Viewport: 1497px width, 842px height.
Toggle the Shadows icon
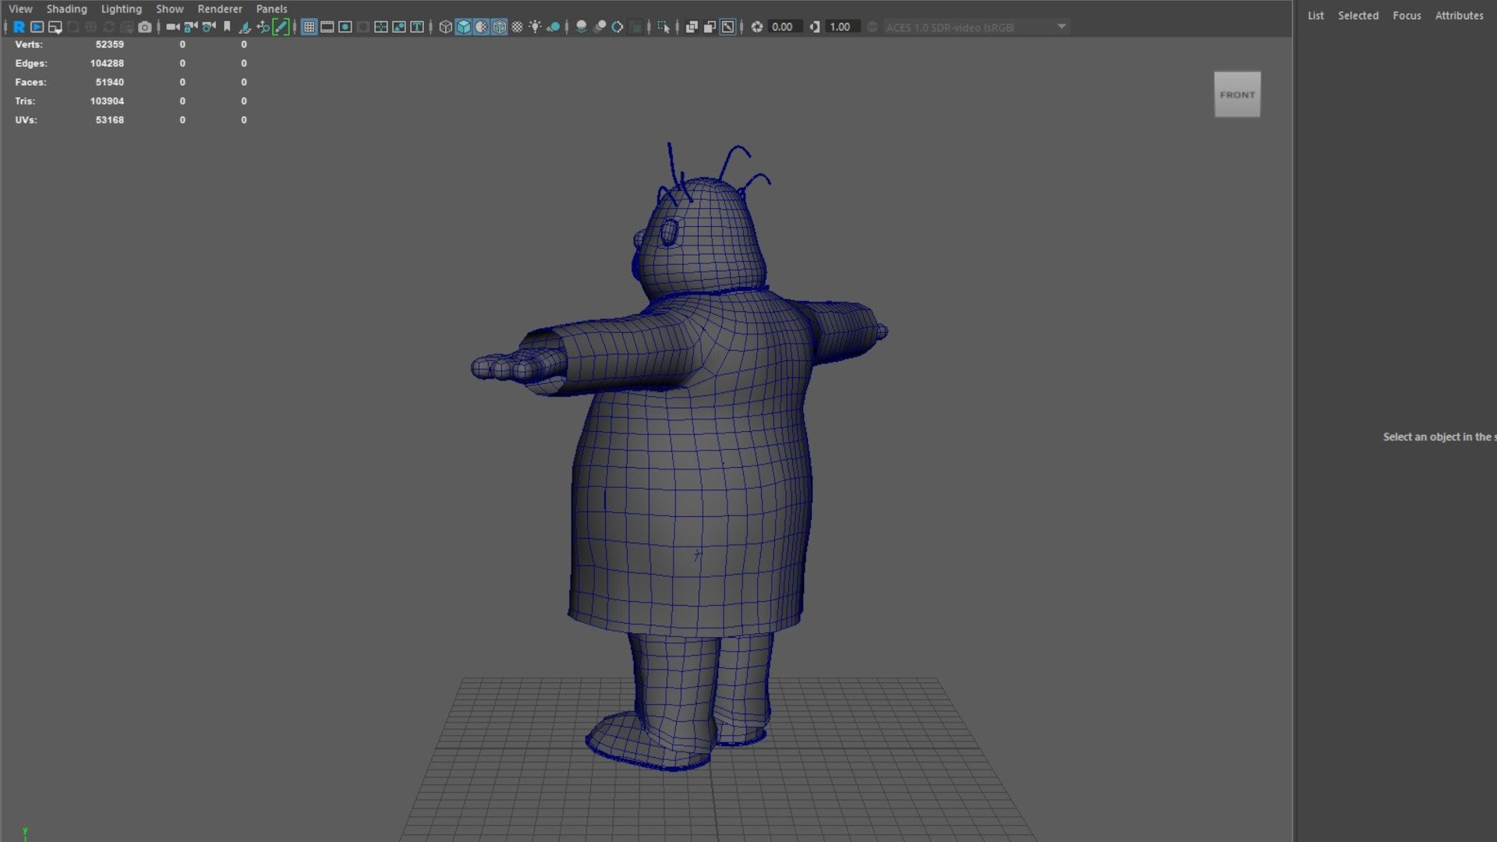(x=553, y=27)
